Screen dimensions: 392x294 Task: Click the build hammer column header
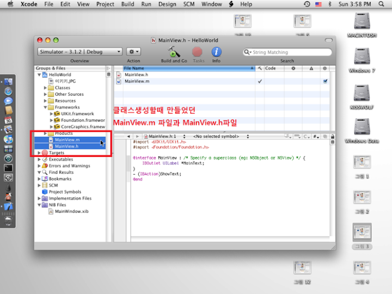tap(260, 68)
